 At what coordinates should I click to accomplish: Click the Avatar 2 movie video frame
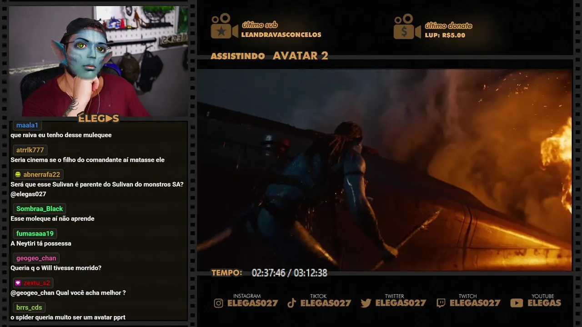(384, 169)
